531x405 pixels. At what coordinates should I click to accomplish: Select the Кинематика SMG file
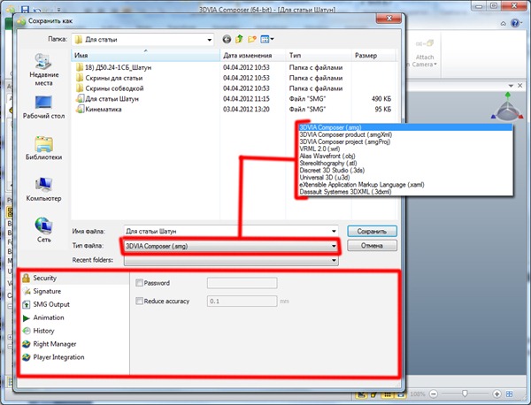[99, 110]
